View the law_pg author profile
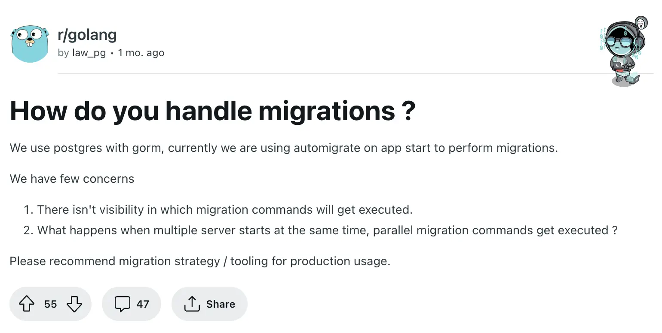 (x=89, y=53)
